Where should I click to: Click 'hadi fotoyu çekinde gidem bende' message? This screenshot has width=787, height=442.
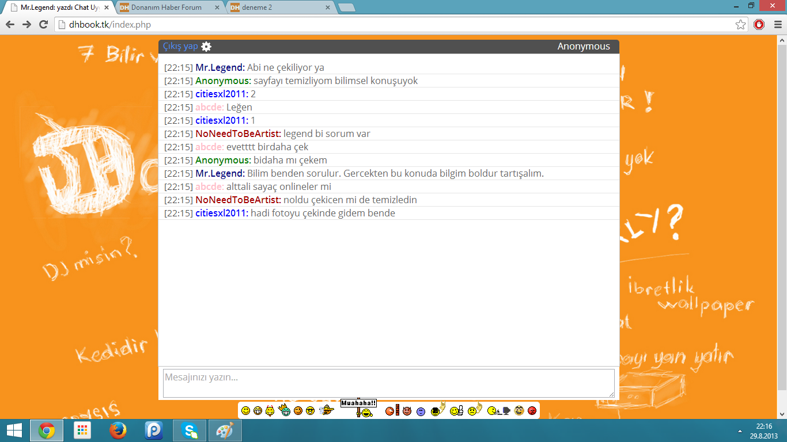323,213
